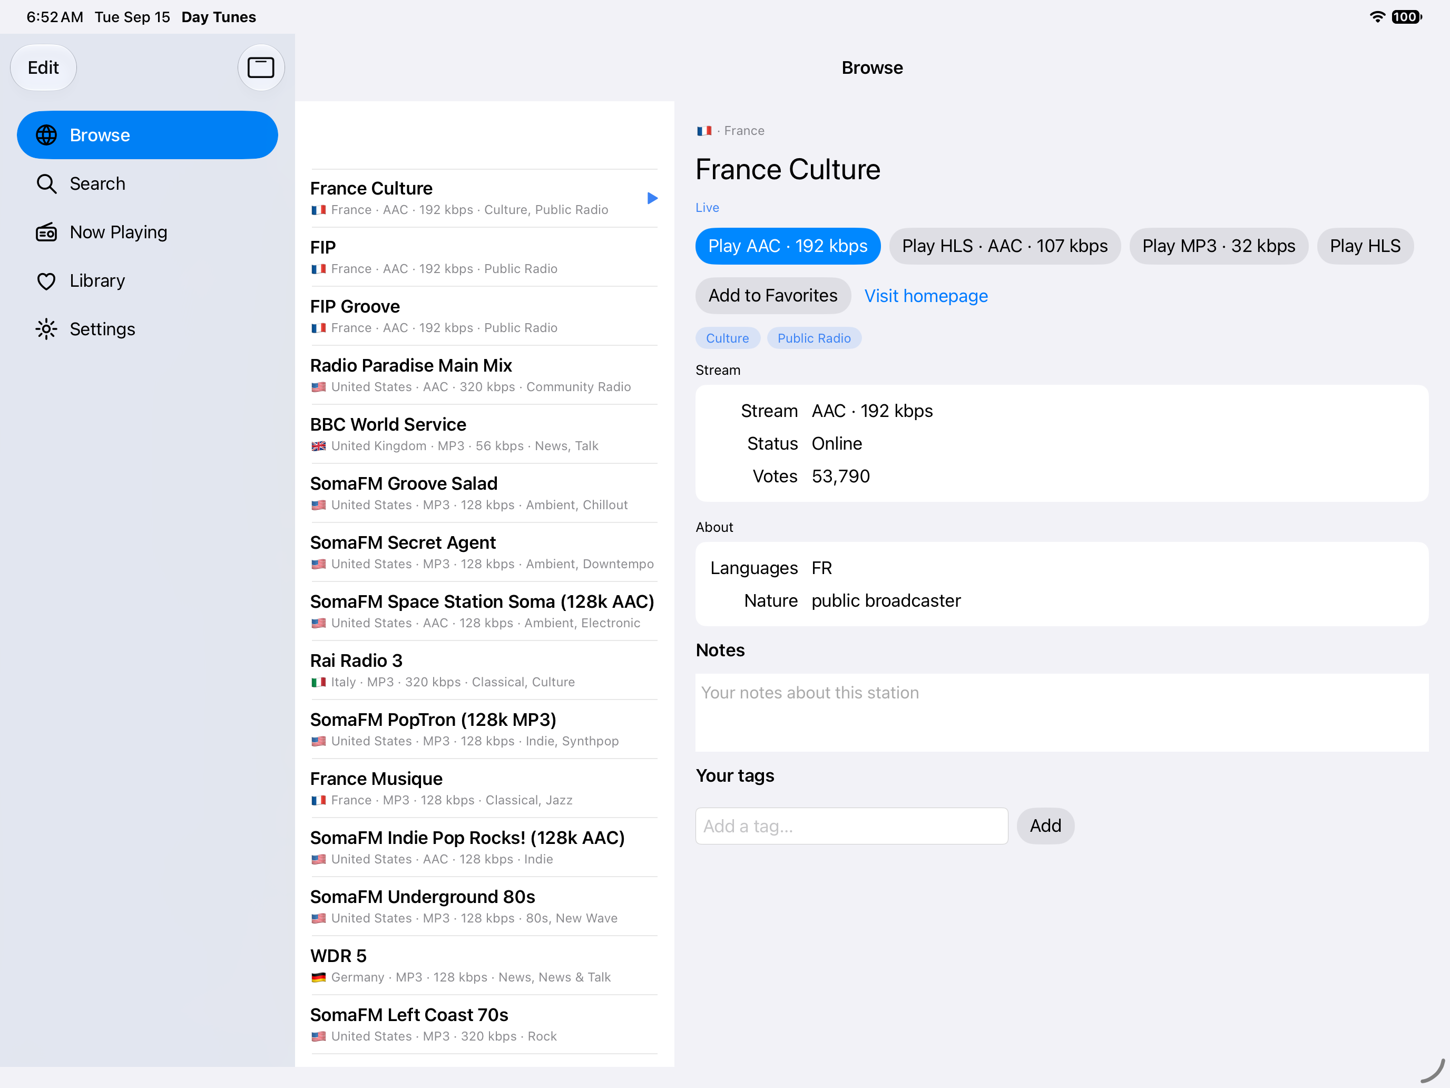Select the Browse sidebar item
This screenshot has width=1450, height=1088.
point(148,135)
